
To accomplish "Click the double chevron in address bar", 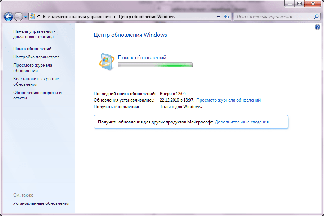I will point(39,17).
